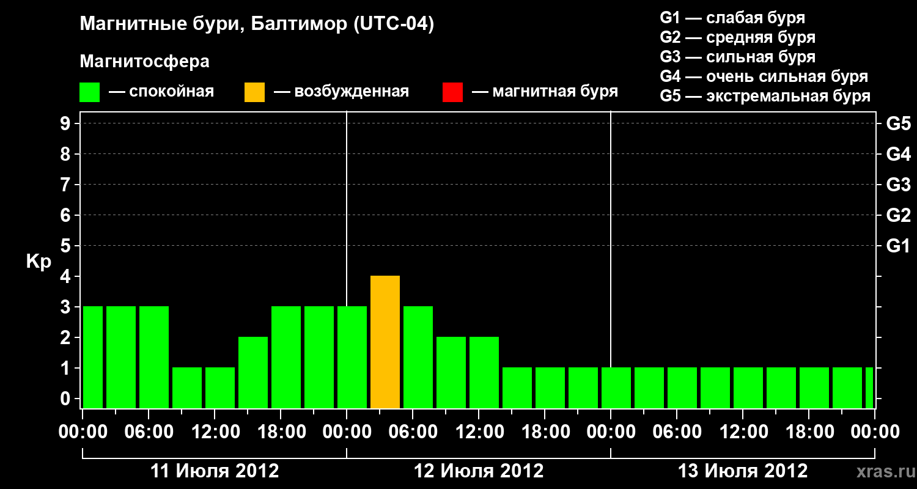The height and width of the screenshot is (489, 917).
Task: Click the green 'спокойная' legend swatch
Action: (x=89, y=92)
